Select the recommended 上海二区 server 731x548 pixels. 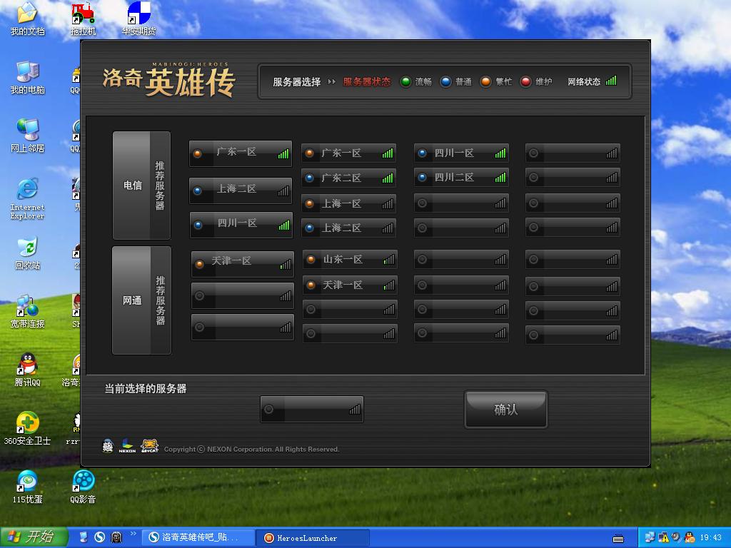(241, 190)
